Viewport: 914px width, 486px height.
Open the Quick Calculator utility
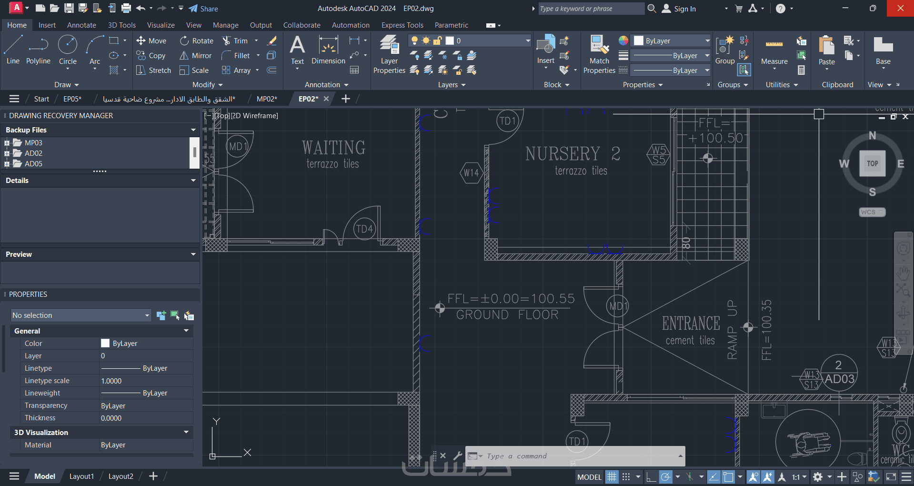[802, 71]
